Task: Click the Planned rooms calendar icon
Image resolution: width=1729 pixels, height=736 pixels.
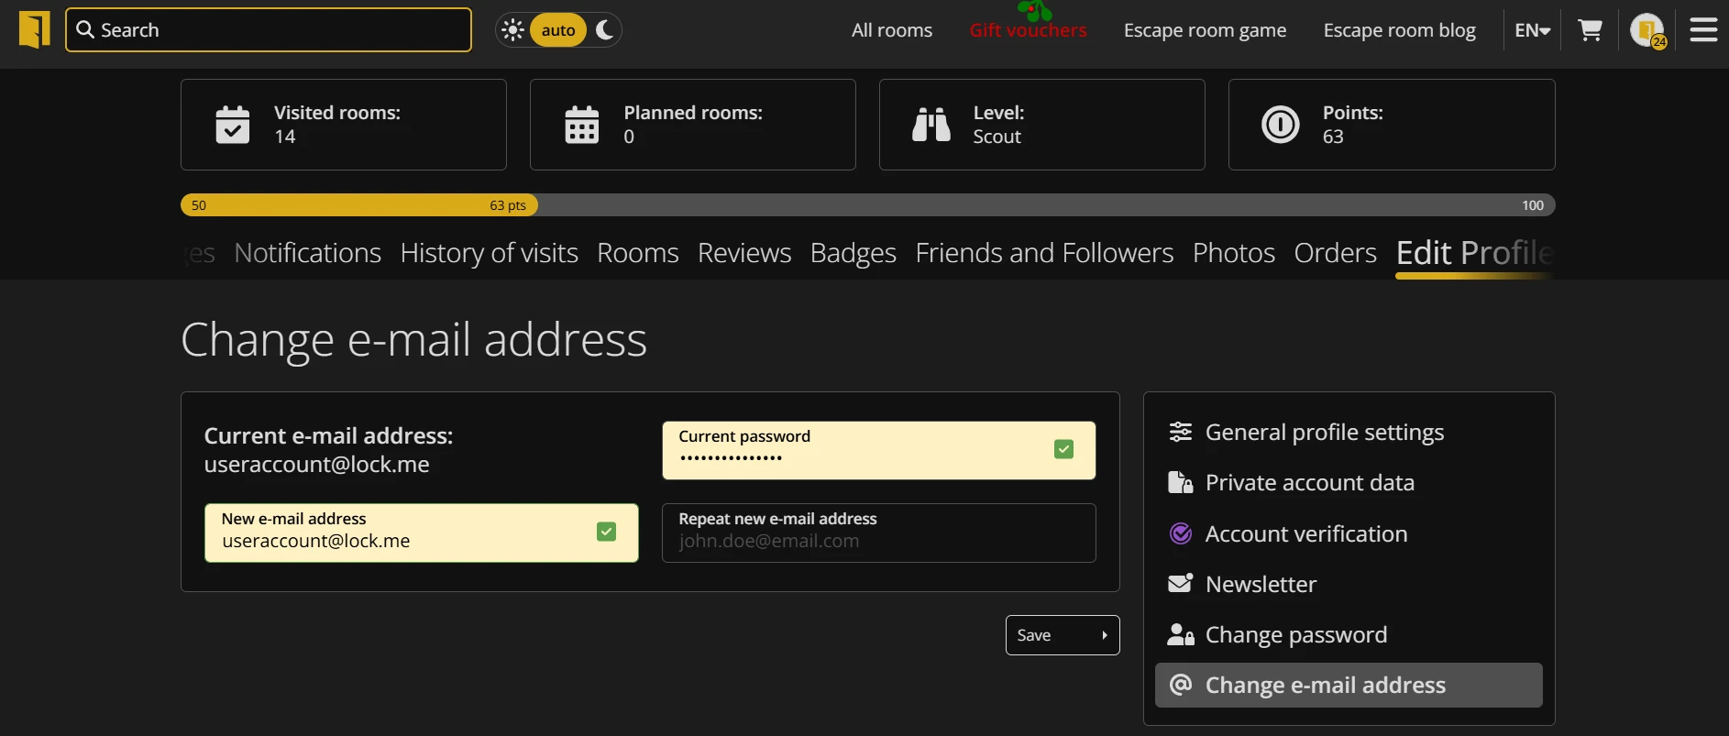Action: click(x=582, y=125)
